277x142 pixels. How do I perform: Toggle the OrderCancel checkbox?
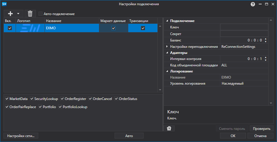90,99
